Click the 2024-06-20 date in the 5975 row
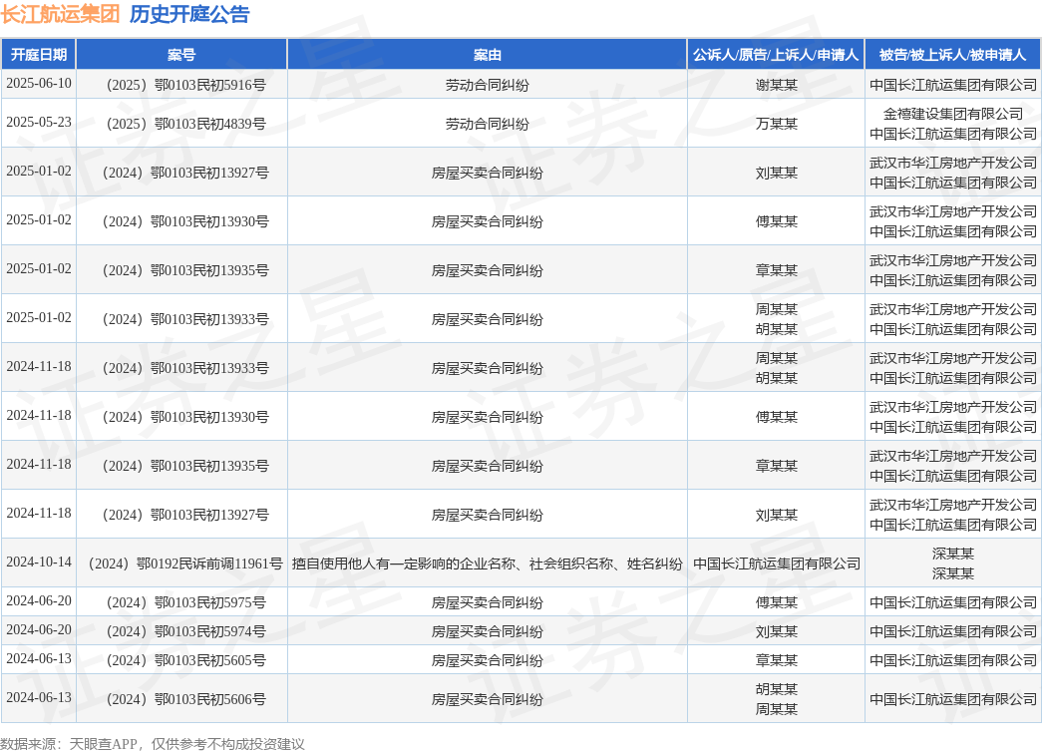 click(x=39, y=600)
